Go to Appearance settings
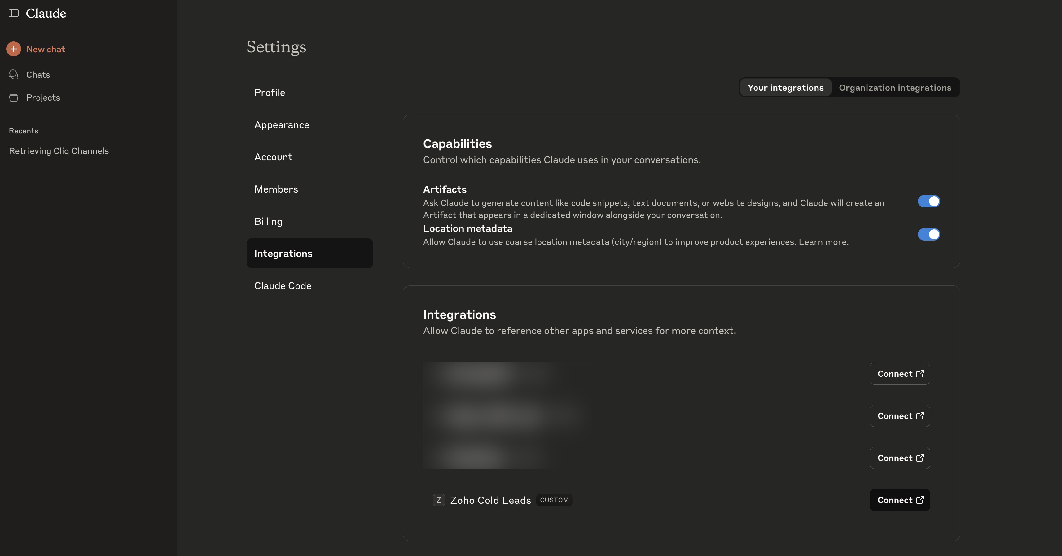The width and height of the screenshot is (1062, 556). coord(282,125)
